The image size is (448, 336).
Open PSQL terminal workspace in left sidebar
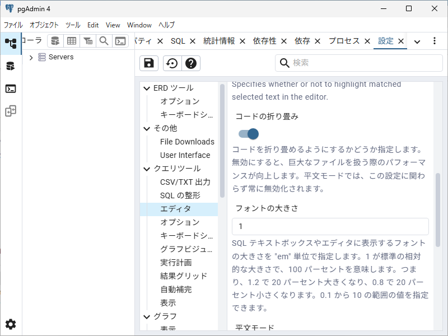[11, 88]
